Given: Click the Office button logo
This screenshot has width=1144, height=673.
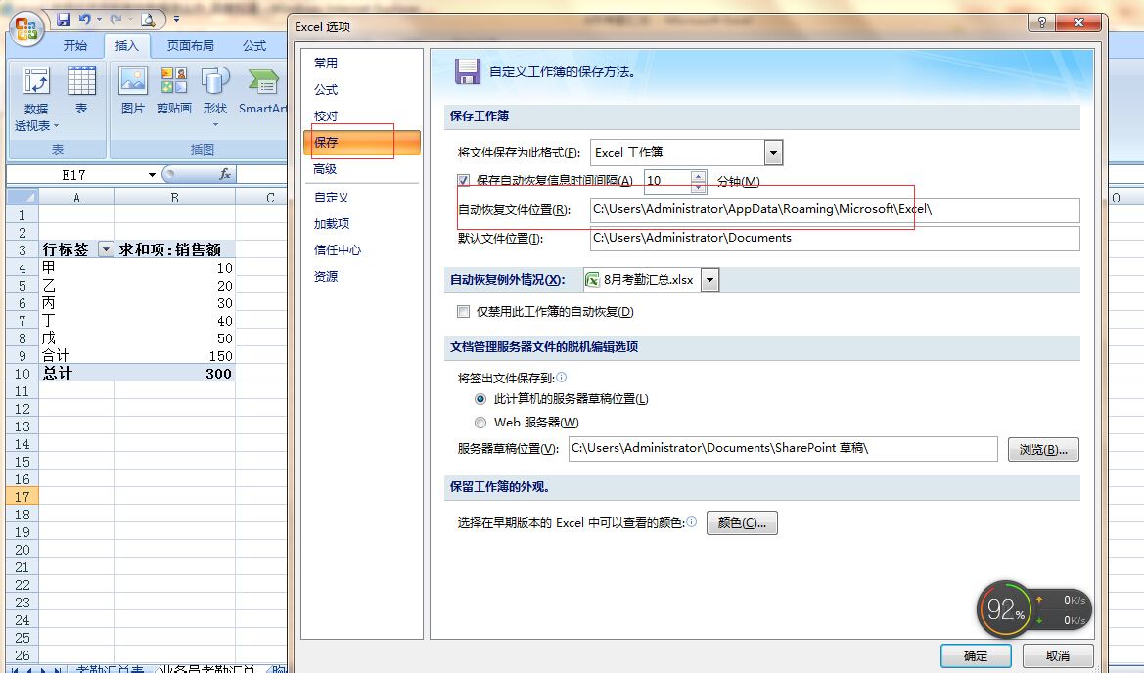Looking at the screenshot, I should point(27,28).
